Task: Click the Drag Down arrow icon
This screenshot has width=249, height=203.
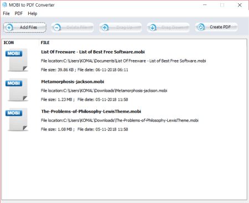Action: 153,28
